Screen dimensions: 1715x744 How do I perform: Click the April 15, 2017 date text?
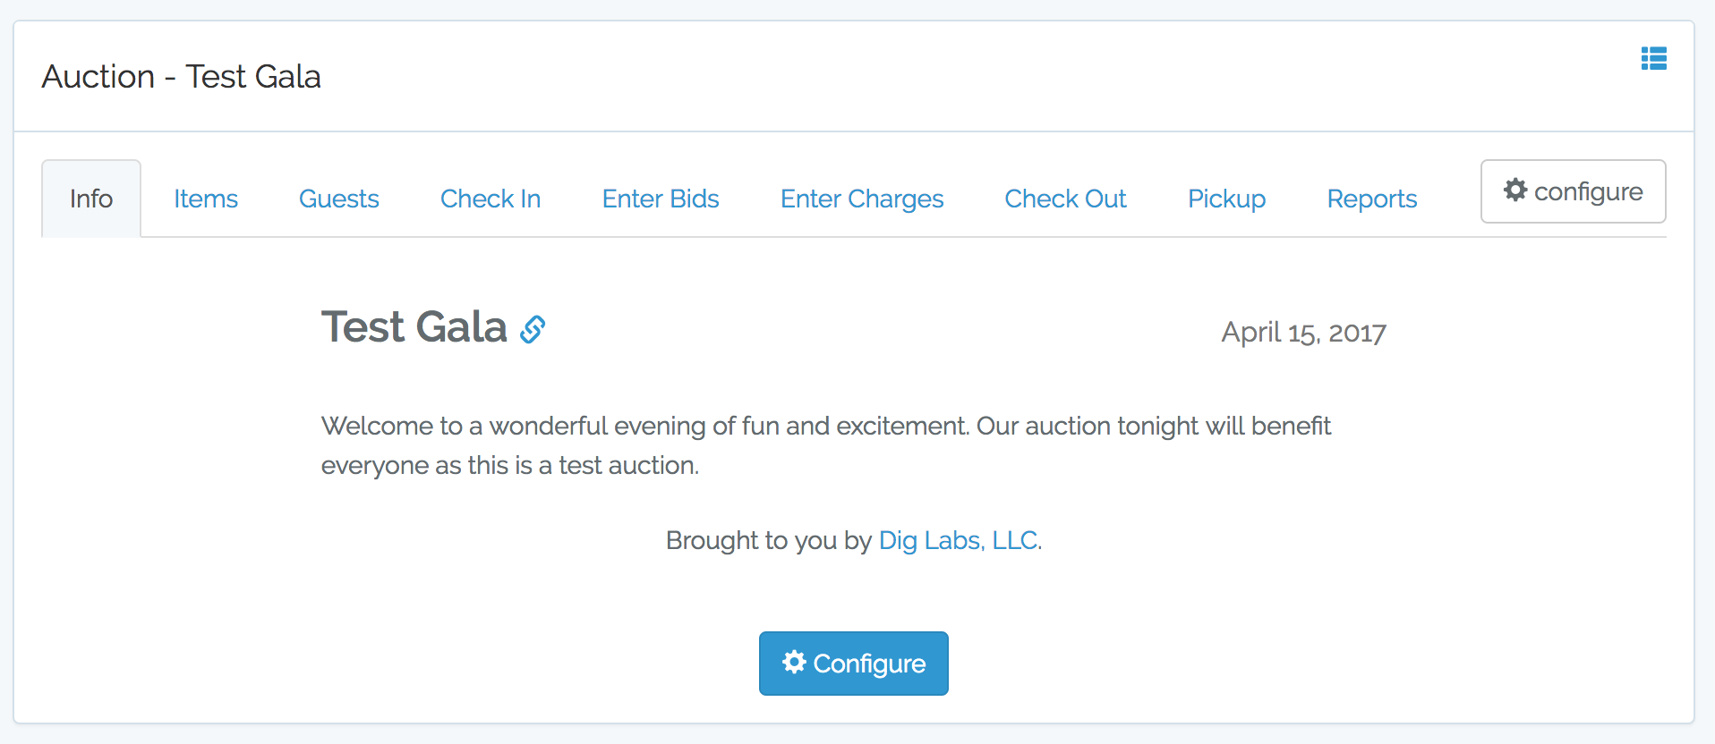click(x=1303, y=333)
